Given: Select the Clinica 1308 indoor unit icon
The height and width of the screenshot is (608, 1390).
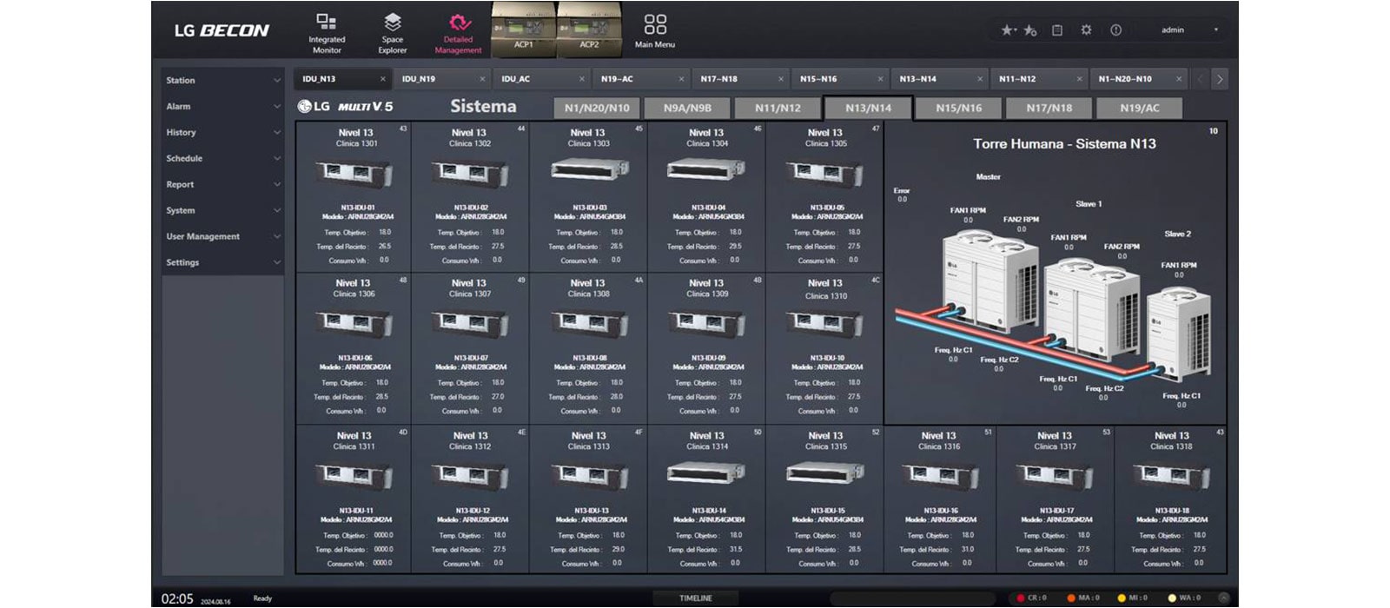Looking at the screenshot, I should click(589, 323).
